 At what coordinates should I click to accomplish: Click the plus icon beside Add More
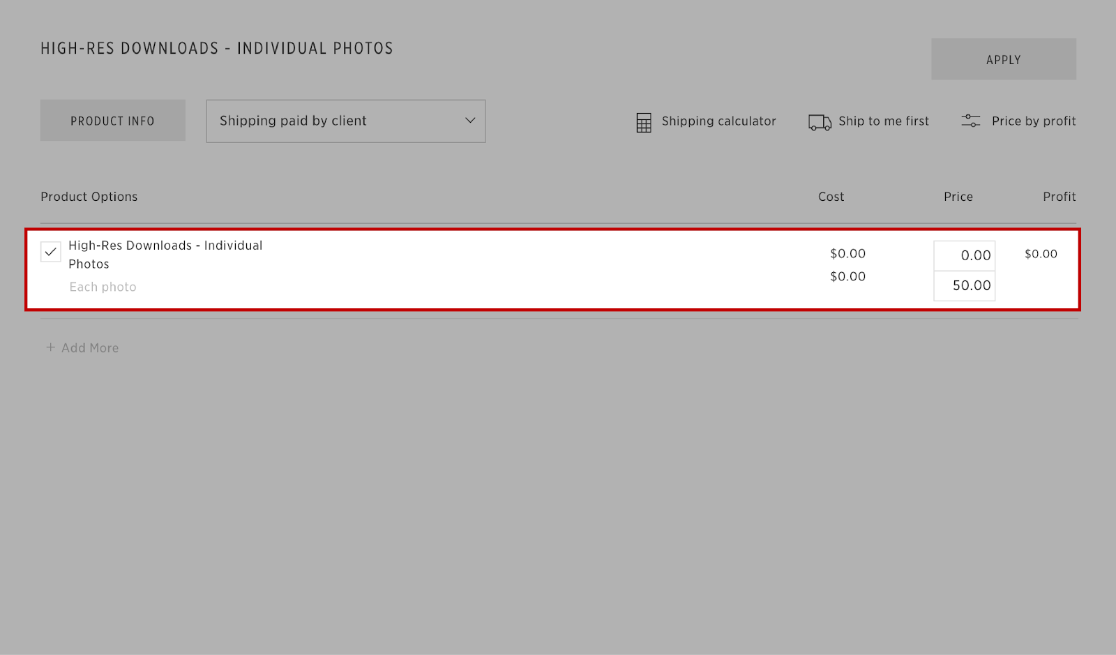(x=50, y=347)
